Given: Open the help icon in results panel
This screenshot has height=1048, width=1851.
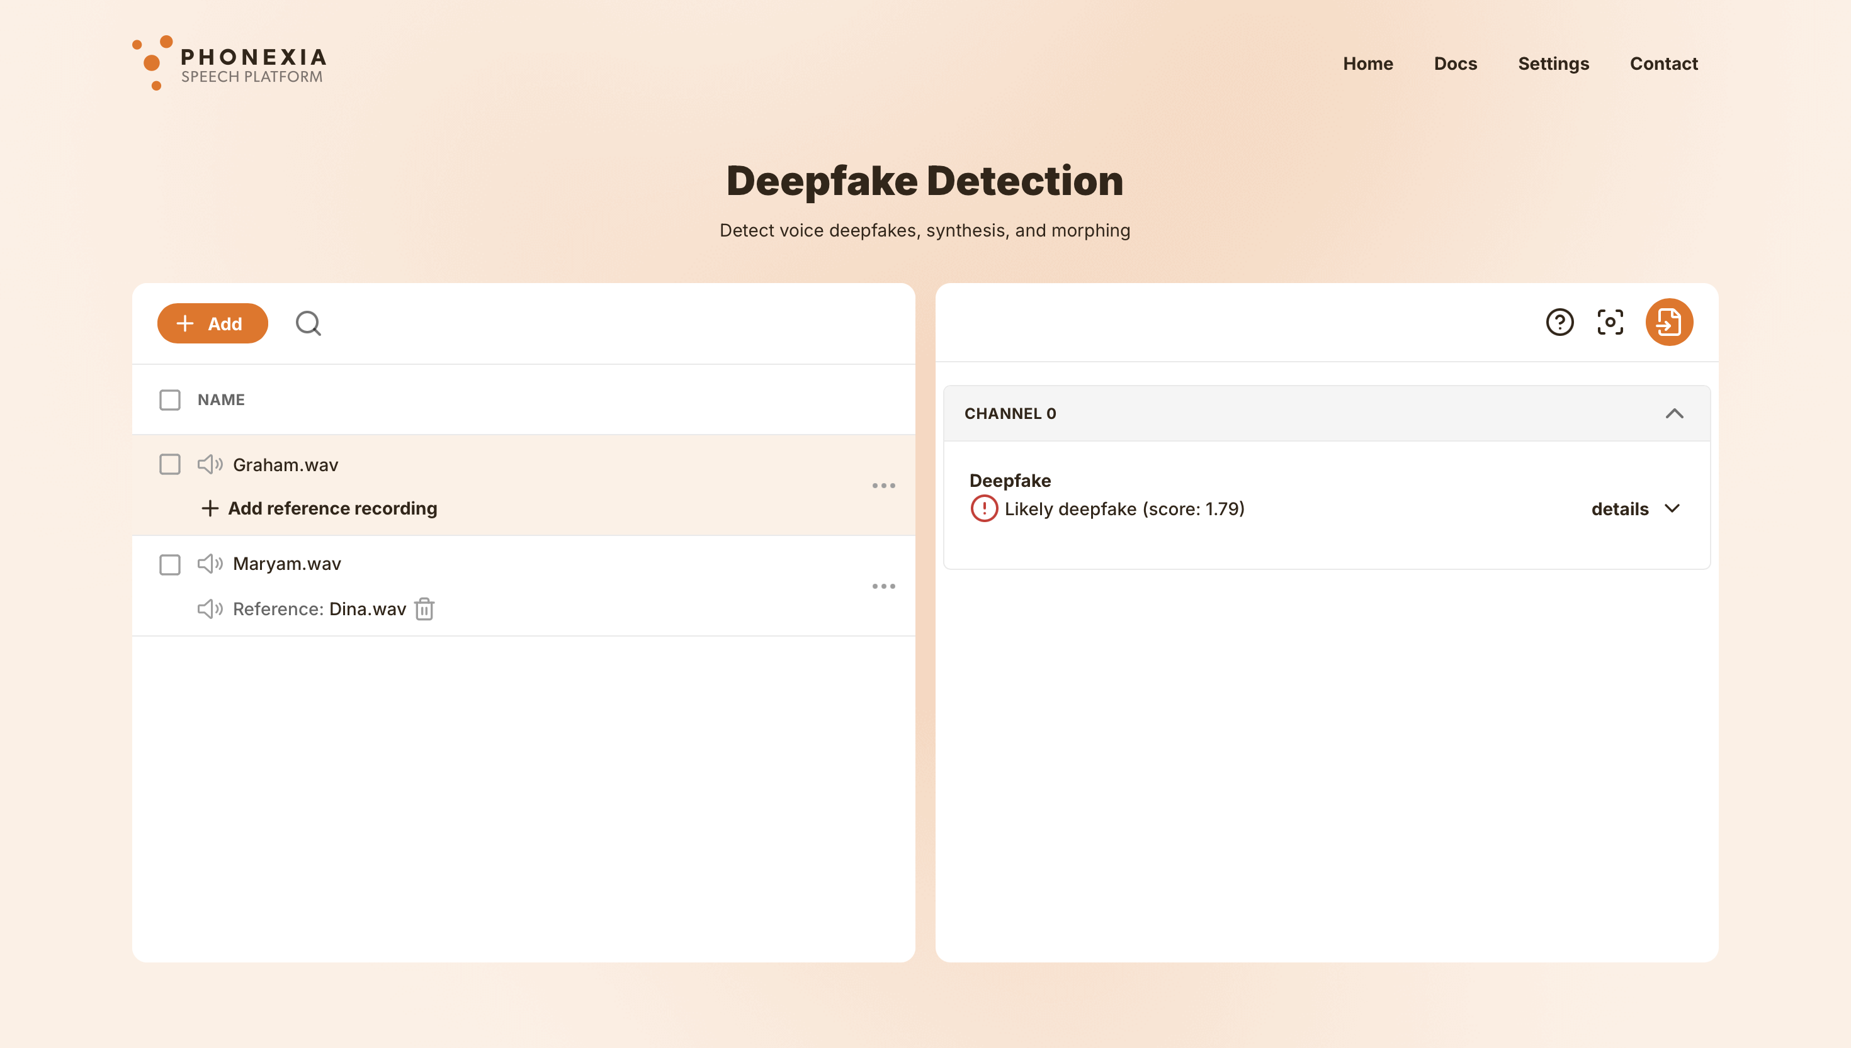Looking at the screenshot, I should point(1561,323).
